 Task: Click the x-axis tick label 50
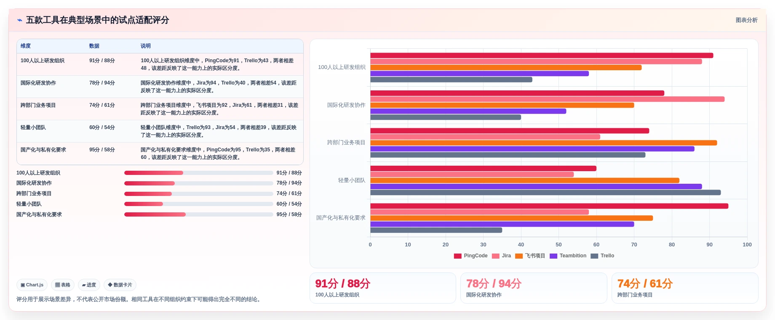pos(559,245)
